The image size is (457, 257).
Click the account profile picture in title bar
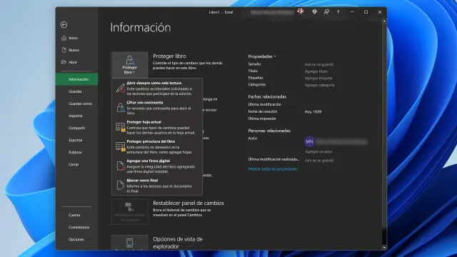coord(300,11)
